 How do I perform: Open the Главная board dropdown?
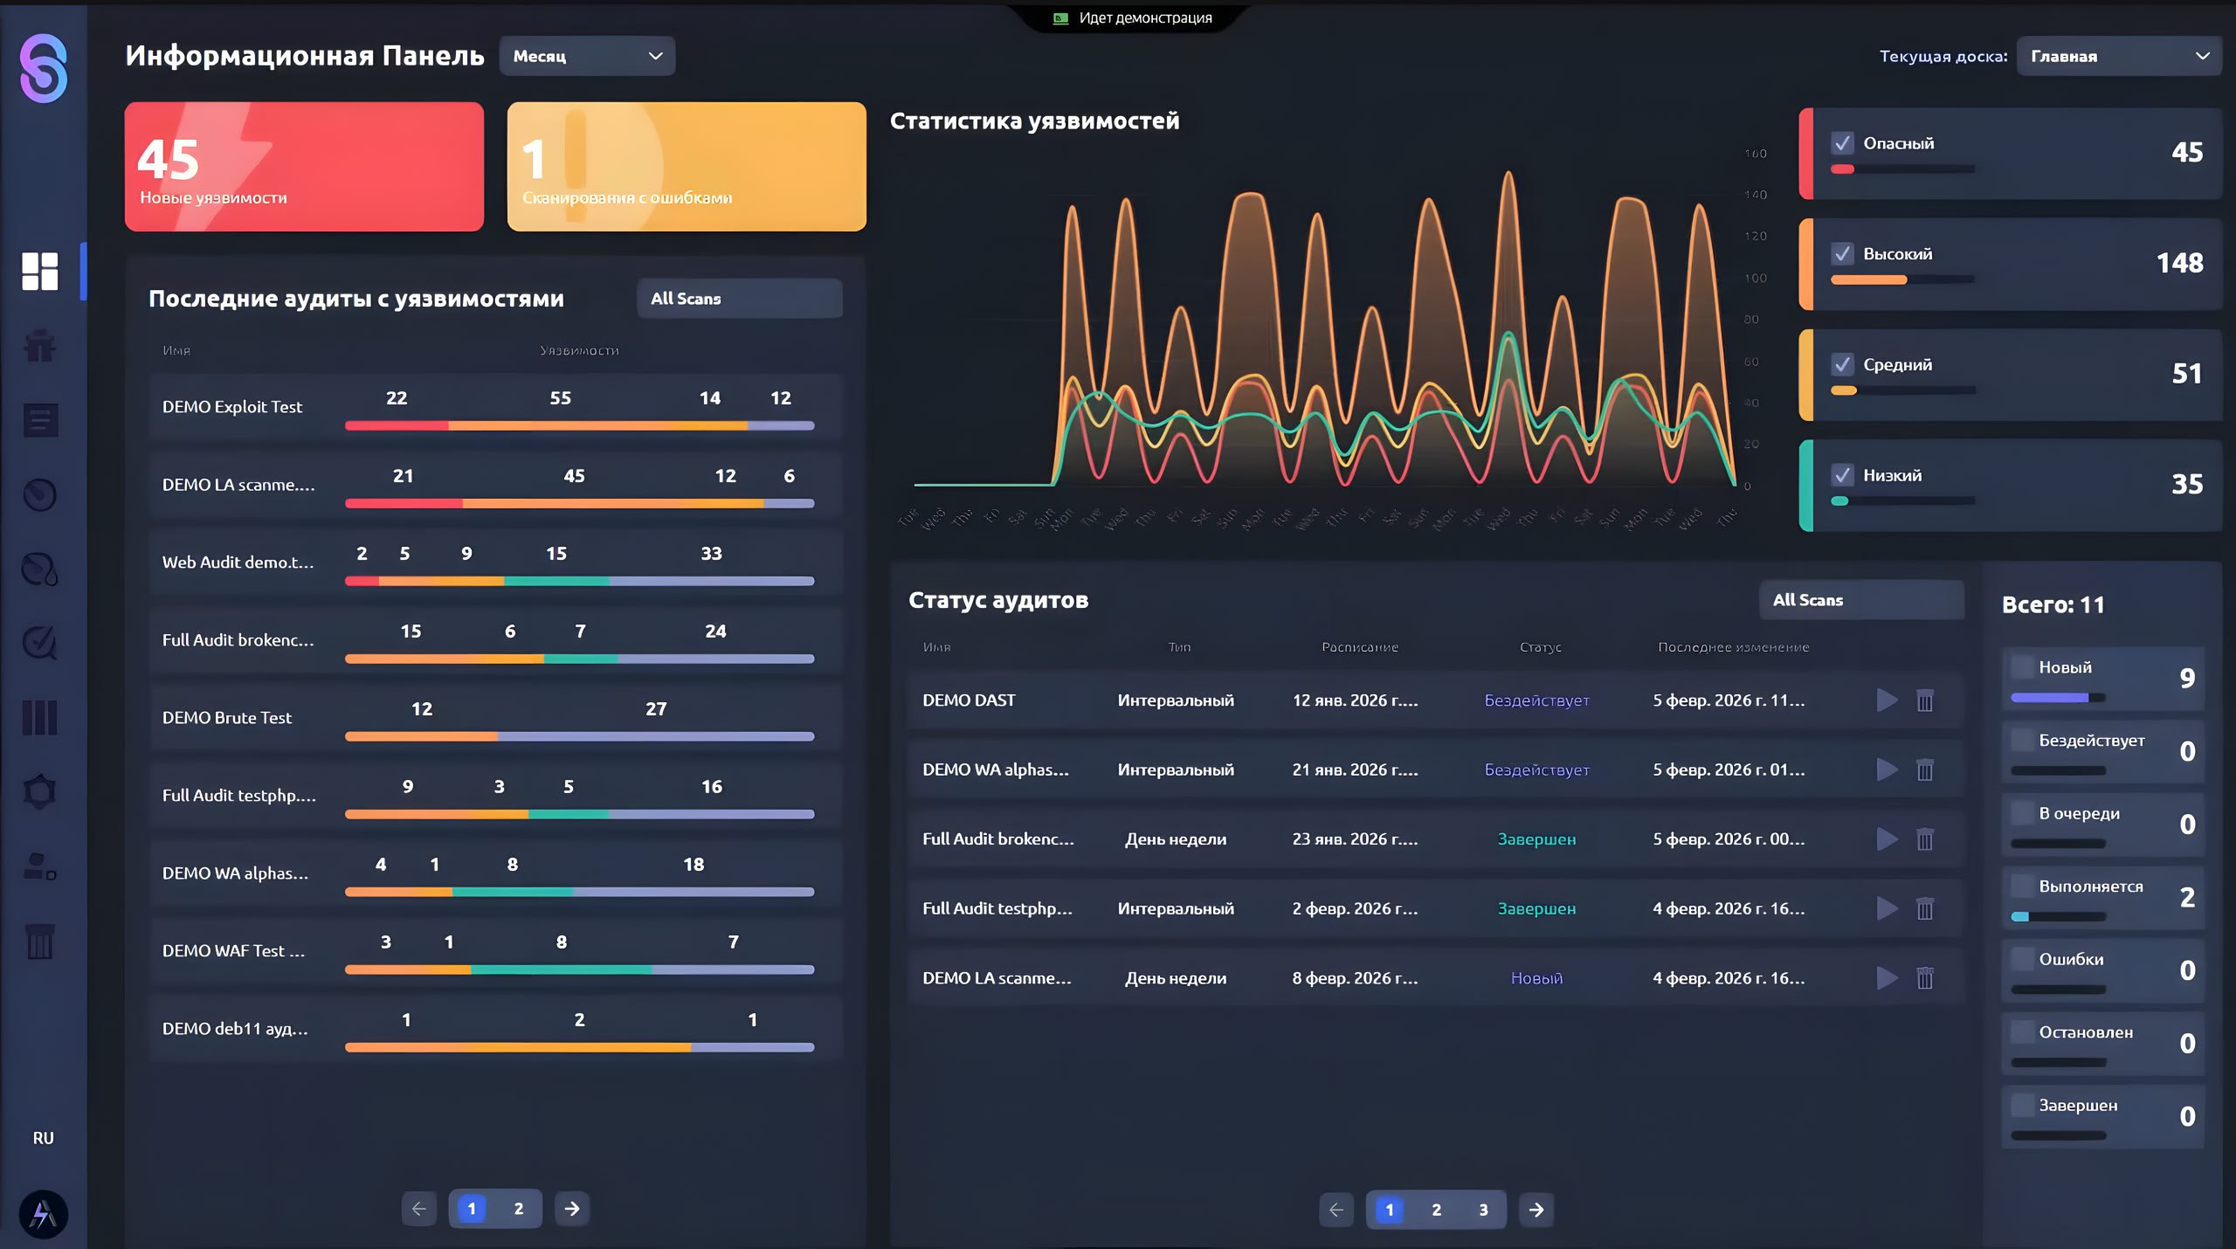pos(2118,56)
